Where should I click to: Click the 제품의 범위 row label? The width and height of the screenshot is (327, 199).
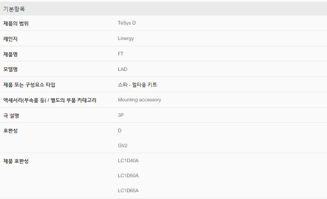click(16, 23)
